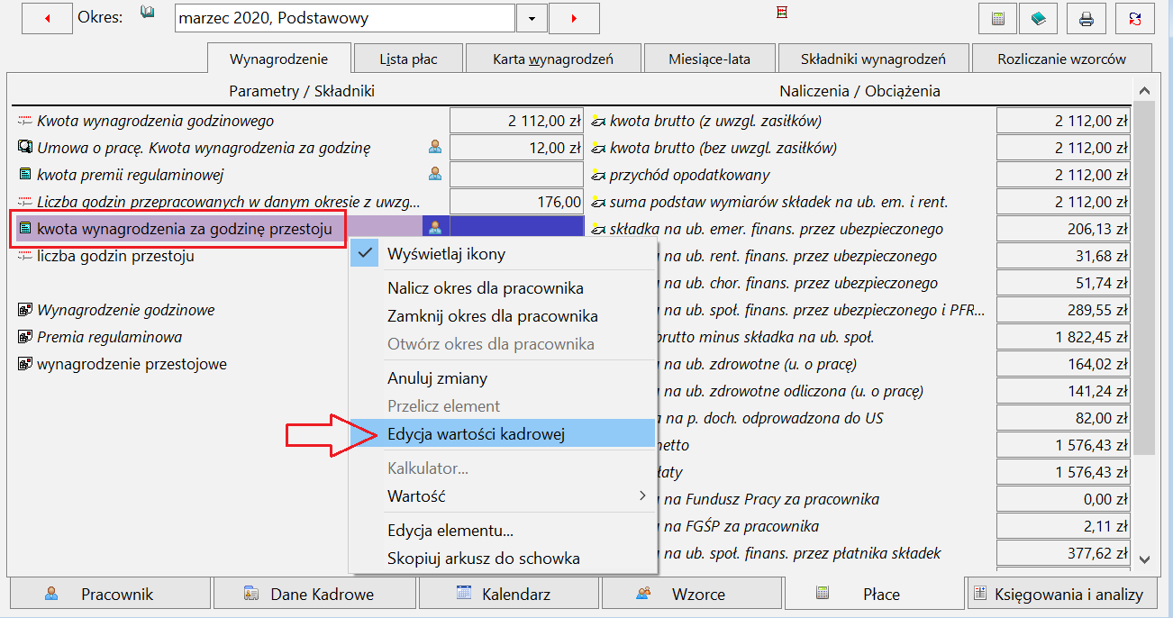Switch to the Lista płac tab

point(408,59)
